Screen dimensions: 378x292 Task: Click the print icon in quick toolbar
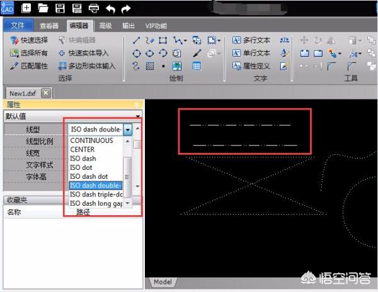pos(93,8)
